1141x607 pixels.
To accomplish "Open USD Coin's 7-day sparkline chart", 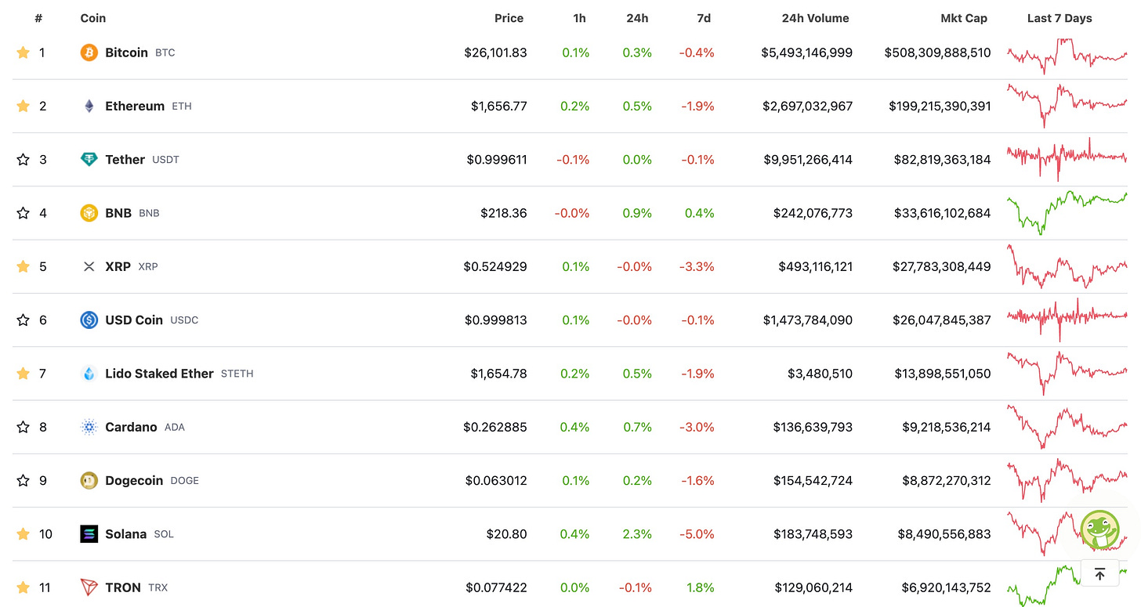I will point(1067,320).
